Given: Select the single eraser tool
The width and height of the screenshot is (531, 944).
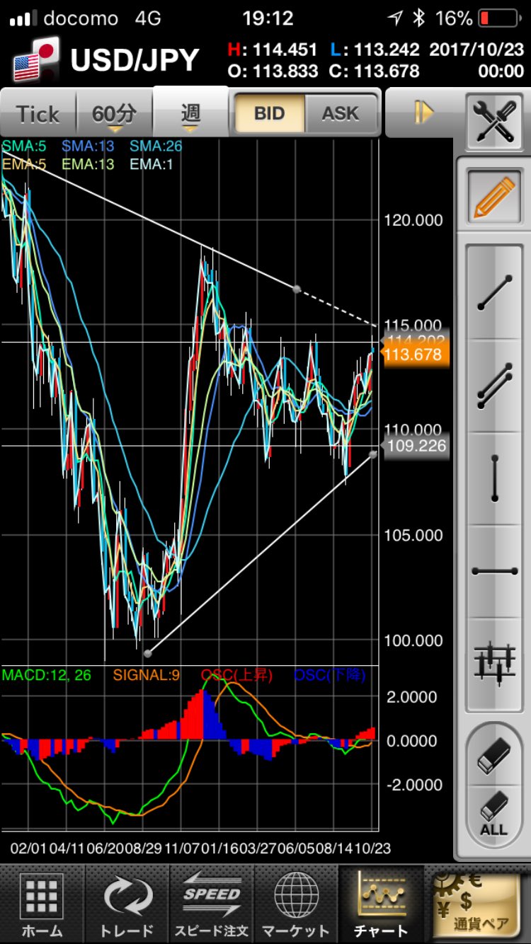Looking at the screenshot, I should 493,756.
